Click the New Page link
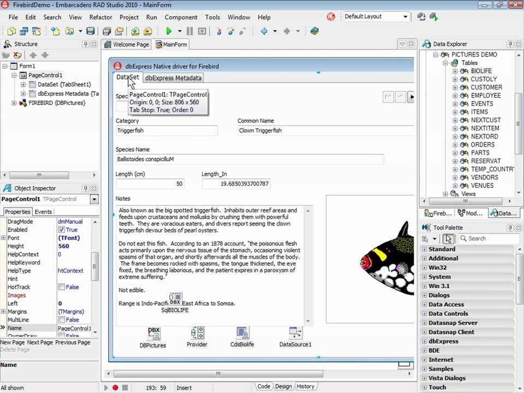Screen dimensions: 524x393 pos(13,342)
